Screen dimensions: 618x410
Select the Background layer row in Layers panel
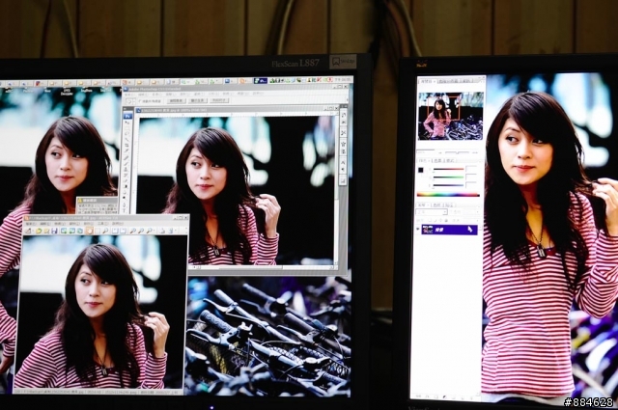pyautogui.click(x=450, y=230)
